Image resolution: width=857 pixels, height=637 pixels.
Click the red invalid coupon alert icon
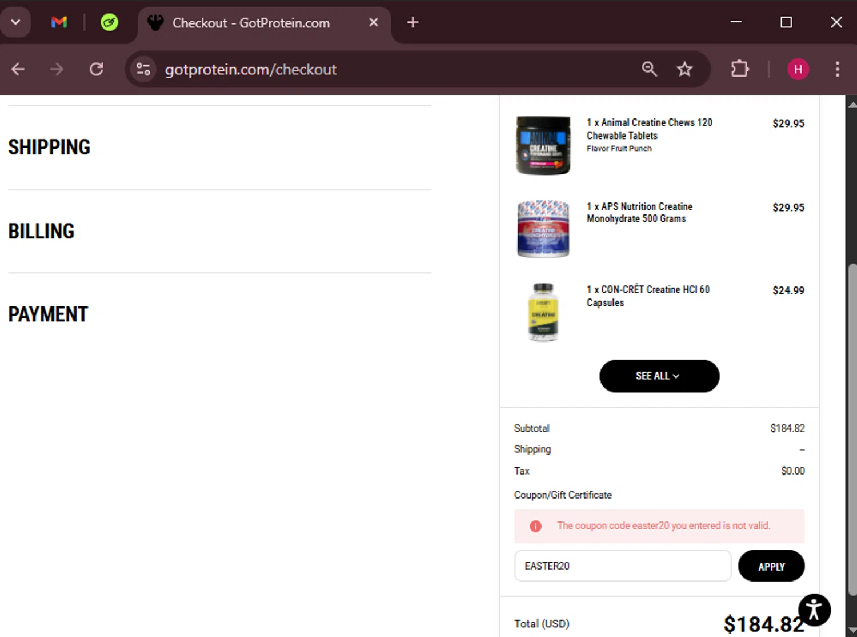pos(535,526)
